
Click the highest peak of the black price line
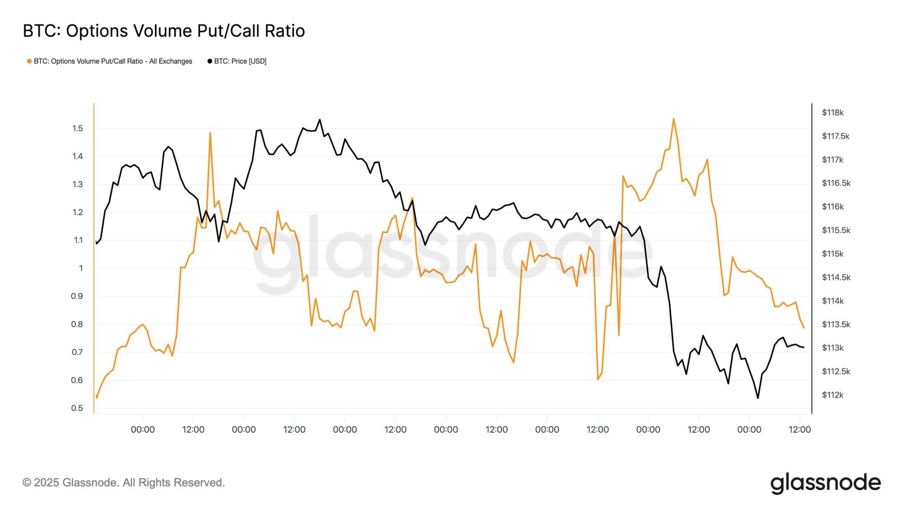pyautogui.click(x=320, y=120)
